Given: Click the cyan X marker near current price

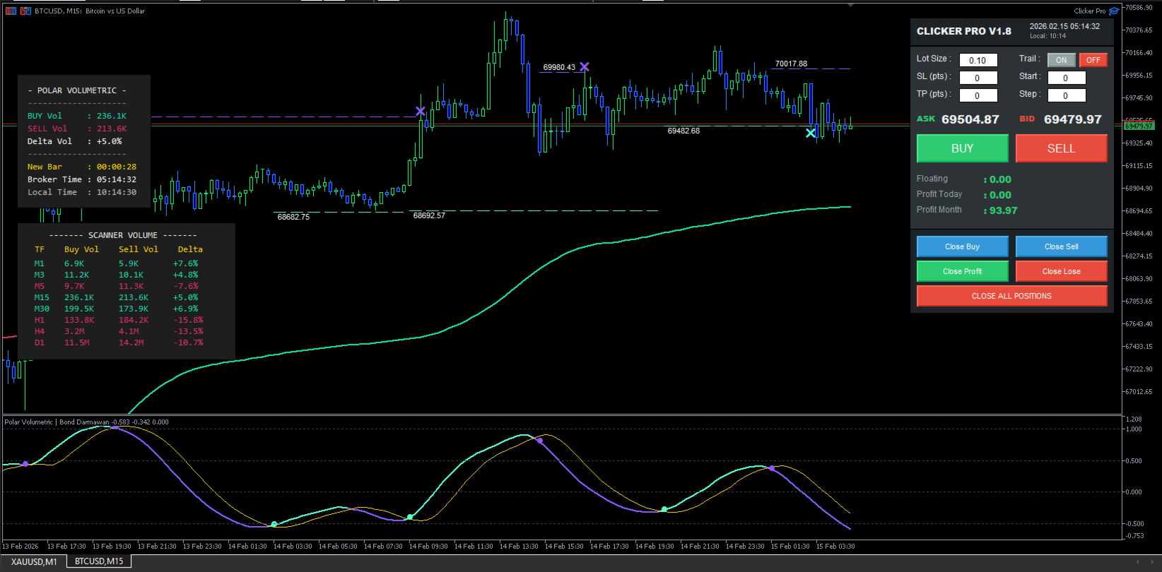Looking at the screenshot, I should tap(811, 133).
